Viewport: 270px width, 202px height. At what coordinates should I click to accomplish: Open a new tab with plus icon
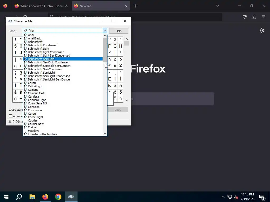pos(136,6)
